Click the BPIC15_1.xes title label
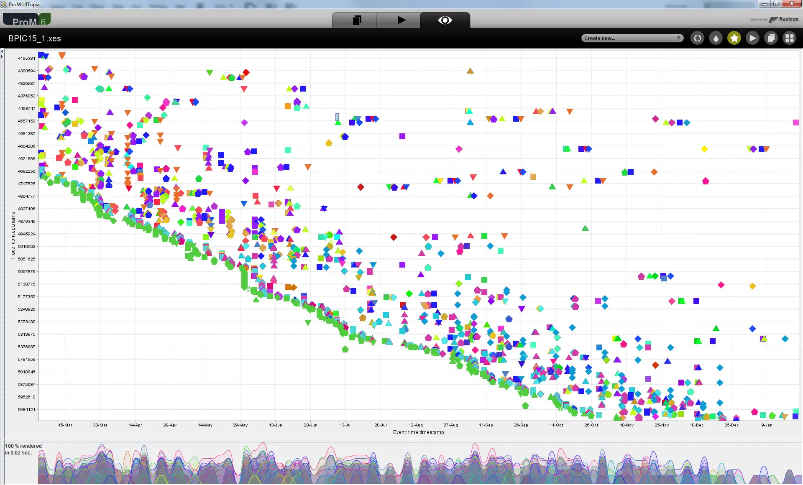 click(x=35, y=38)
